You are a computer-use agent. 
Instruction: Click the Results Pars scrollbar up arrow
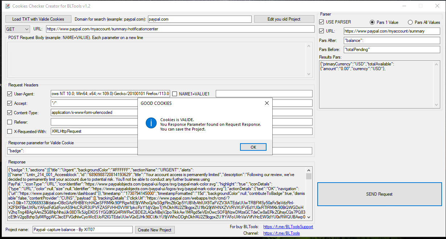(437, 64)
